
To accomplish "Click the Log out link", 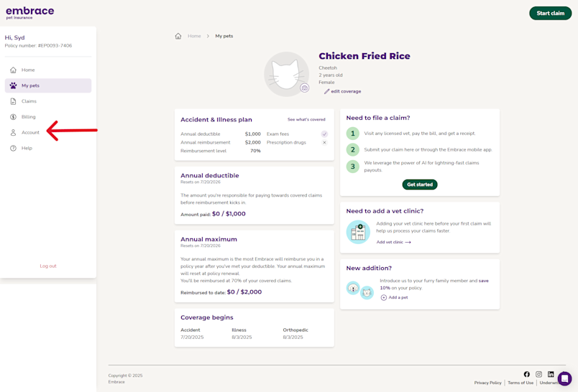I will (48, 266).
